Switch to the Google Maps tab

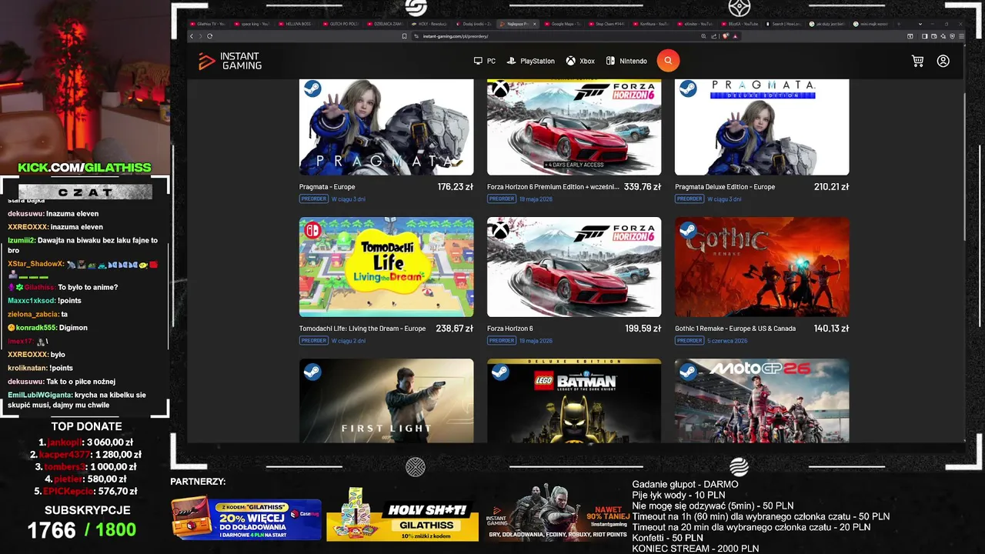(x=564, y=24)
